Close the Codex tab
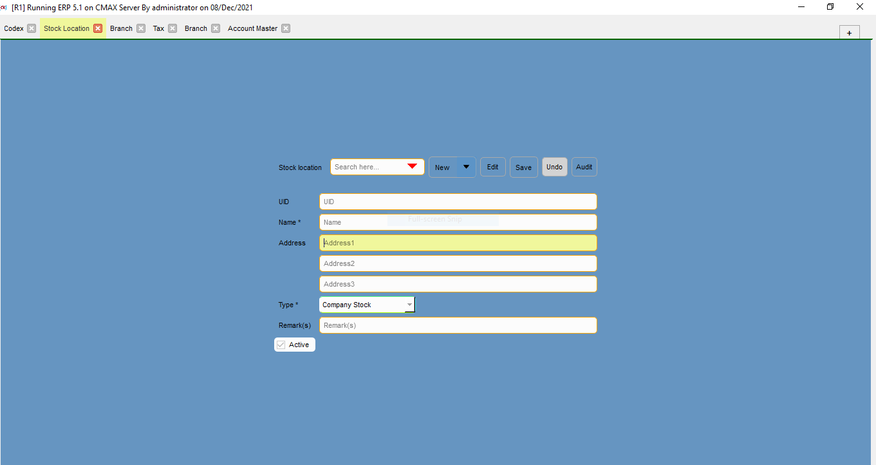This screenshot has width=876, height=465. [x=32, y=28]
